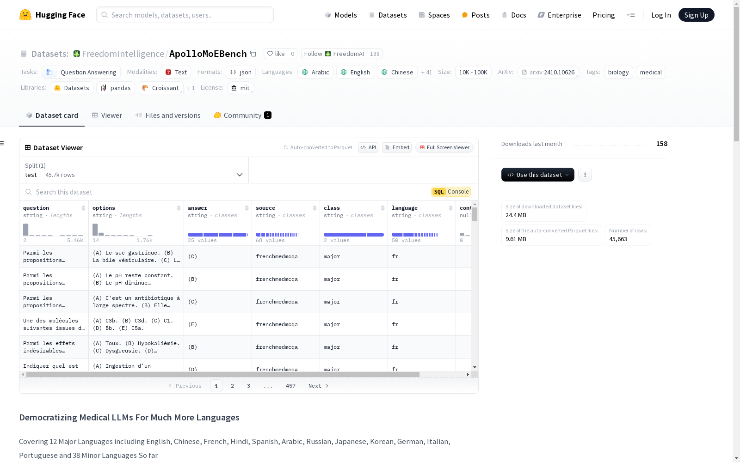Click the table horizontal scrollbar
The width and height of the screenshot is (740, 462).
(222, 374)
